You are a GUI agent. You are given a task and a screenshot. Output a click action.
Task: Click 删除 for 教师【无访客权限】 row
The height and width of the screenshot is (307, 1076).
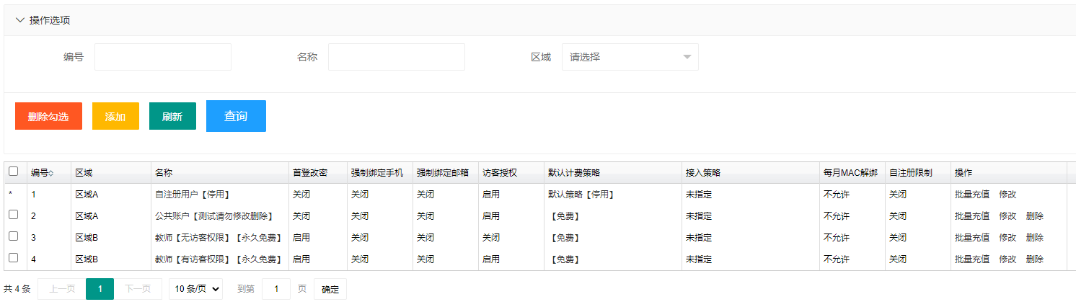pyautogui.click(x=1035, y=238)
